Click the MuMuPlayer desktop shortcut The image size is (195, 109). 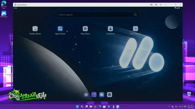(4, 14)
